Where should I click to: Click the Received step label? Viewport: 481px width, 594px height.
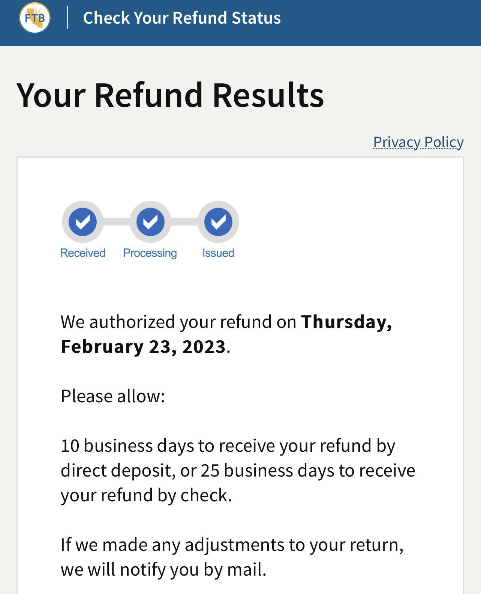click(x=82, y=253)
